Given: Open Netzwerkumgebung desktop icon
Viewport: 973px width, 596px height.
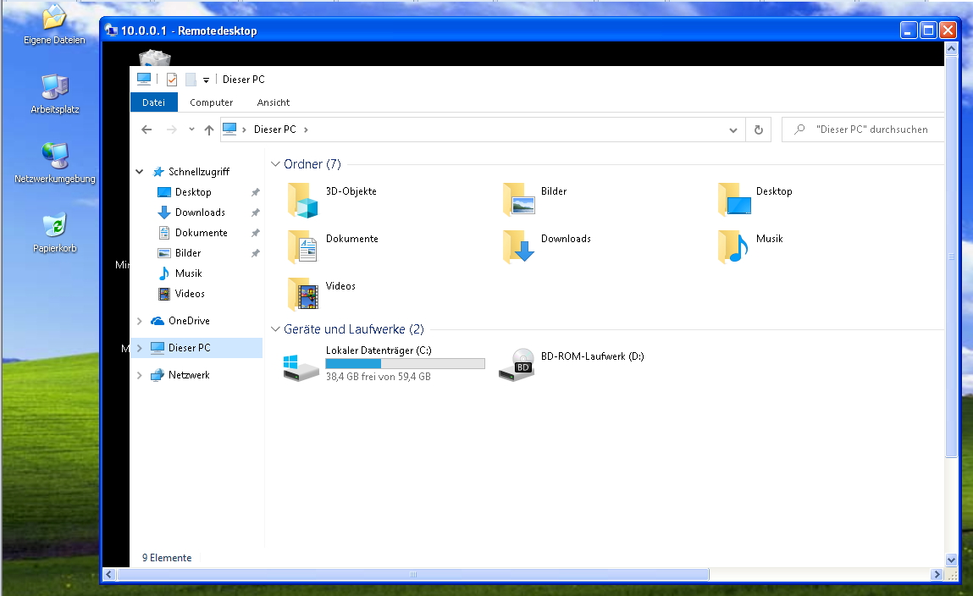Looking at the screenshot, I should coord(54,163).
